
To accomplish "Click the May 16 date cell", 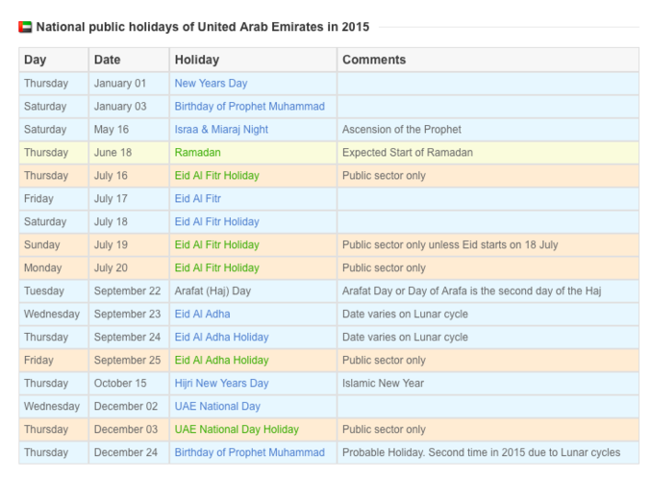I will (129, 130).
